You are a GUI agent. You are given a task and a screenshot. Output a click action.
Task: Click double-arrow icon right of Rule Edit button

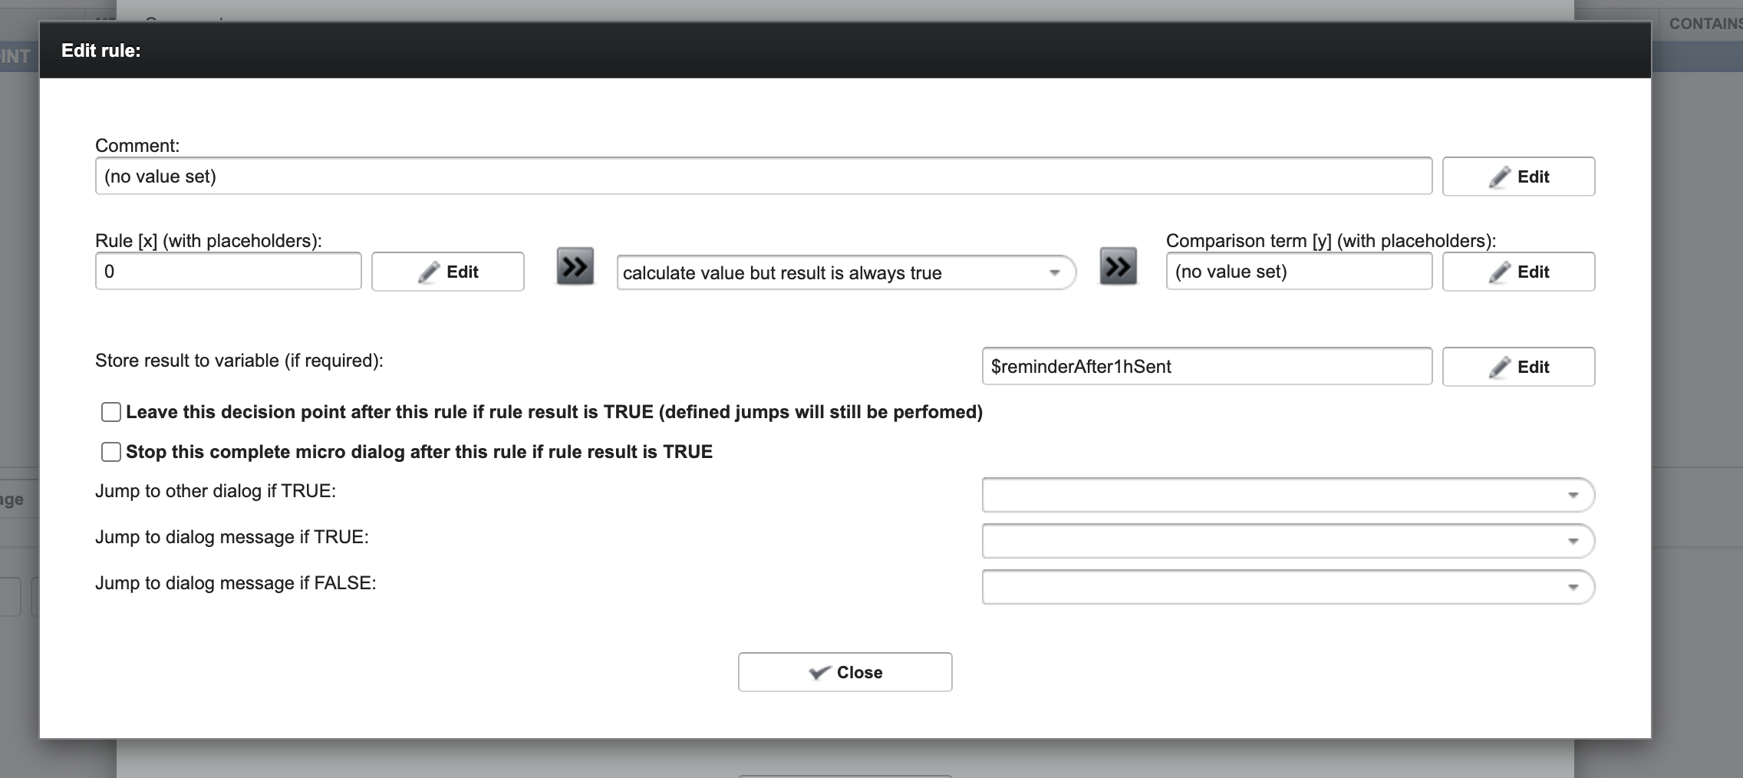pos(575,266)
